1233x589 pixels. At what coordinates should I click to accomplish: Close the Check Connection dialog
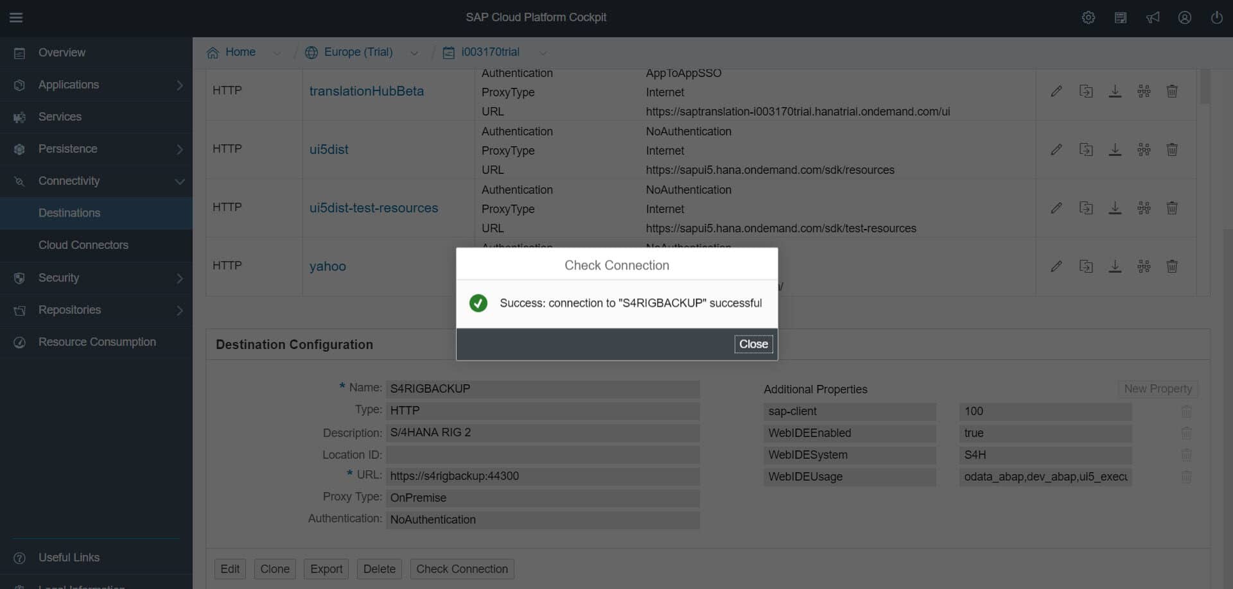753,344
